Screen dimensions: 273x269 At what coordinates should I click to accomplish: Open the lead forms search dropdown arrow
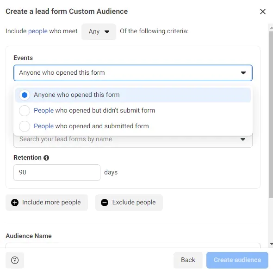coord(243,139)
